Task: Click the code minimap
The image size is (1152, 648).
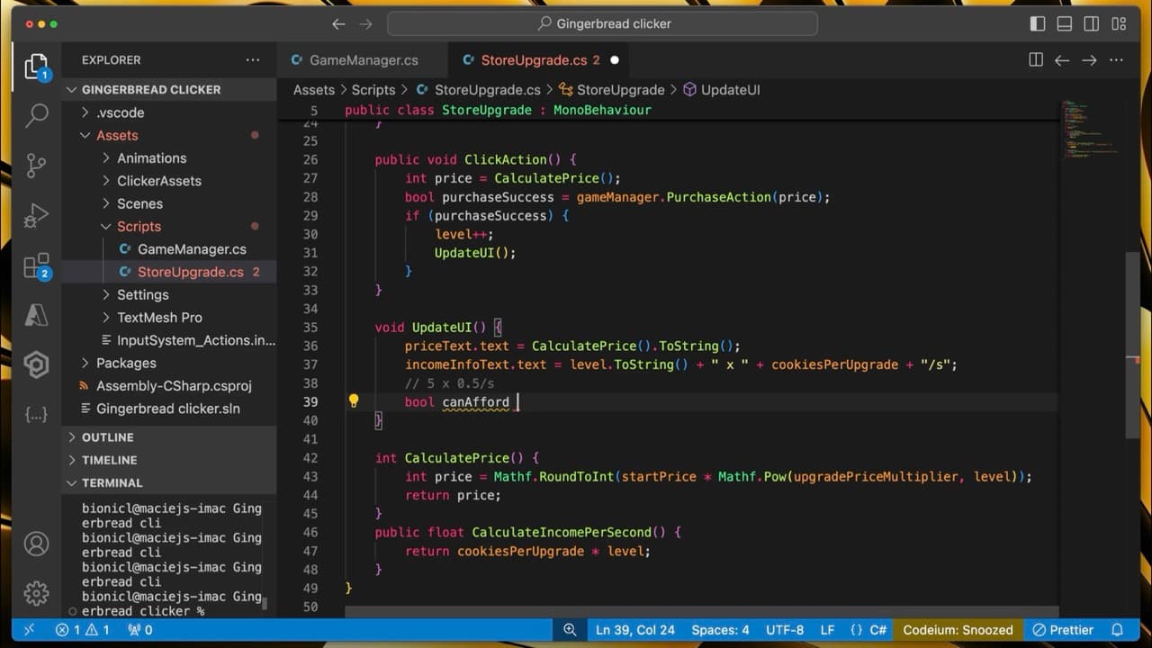Action: tap(1091, 130)
